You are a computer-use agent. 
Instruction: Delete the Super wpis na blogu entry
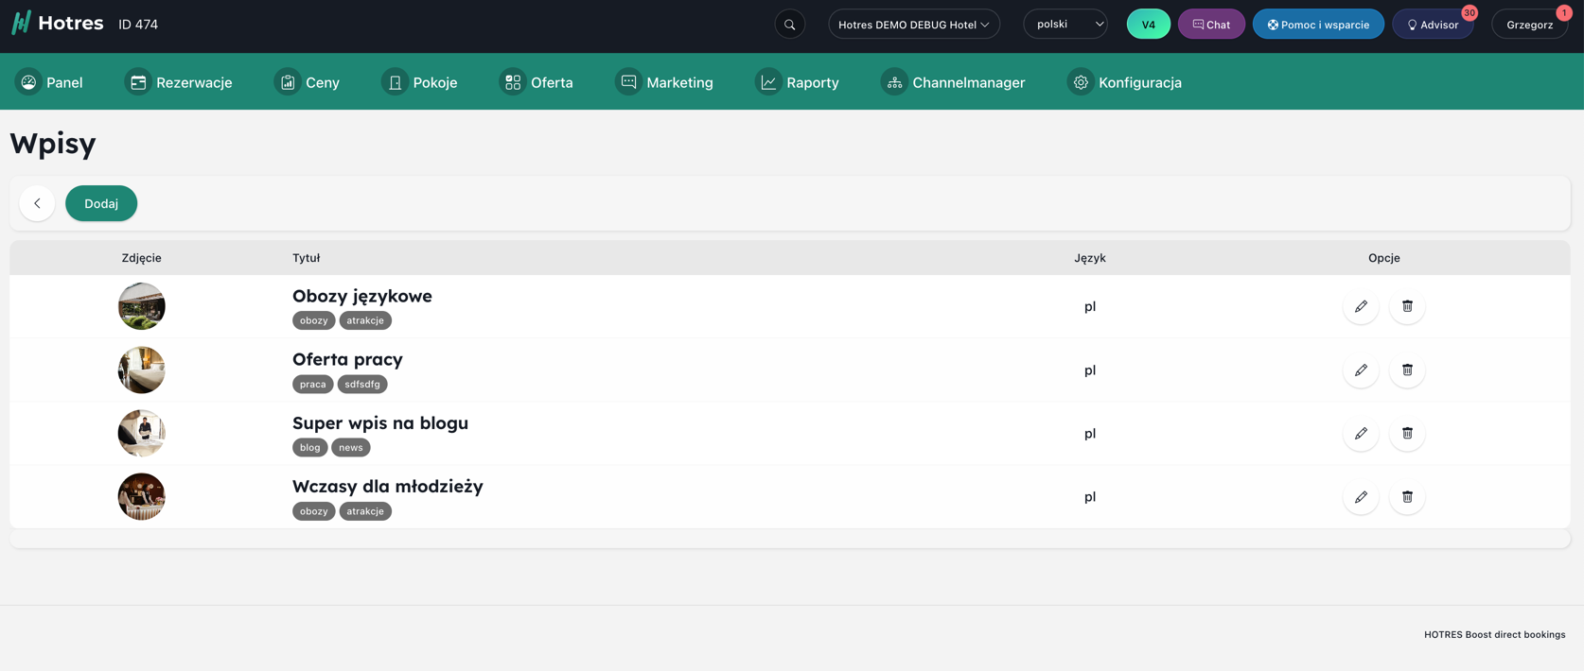1406,433
